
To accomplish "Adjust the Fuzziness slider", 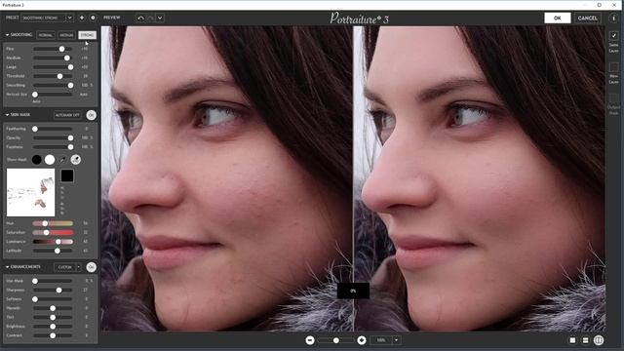I will point(53,147).
